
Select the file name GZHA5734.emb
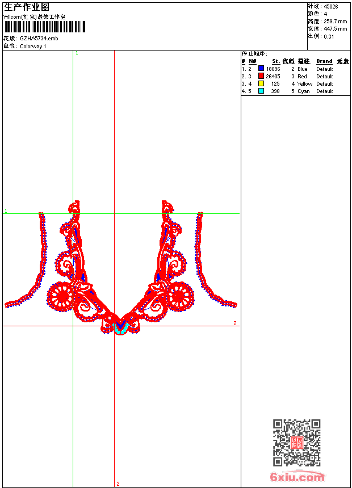39,38
